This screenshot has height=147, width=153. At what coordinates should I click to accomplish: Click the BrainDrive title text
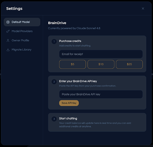[x=57, y=23]
